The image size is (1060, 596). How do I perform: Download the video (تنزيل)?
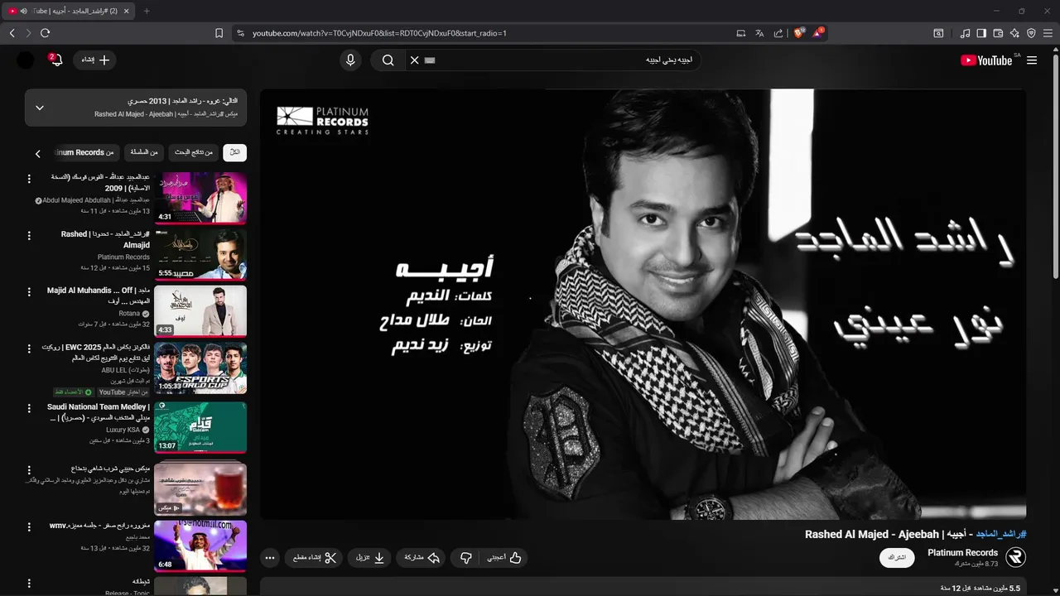pos(370,558)
